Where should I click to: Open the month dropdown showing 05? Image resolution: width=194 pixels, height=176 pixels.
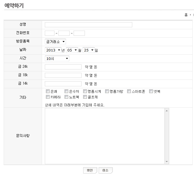pos(72,50)
